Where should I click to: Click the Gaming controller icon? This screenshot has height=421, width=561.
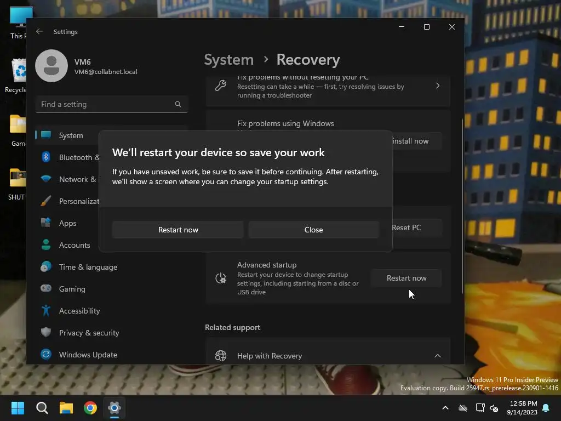[46, 288]
